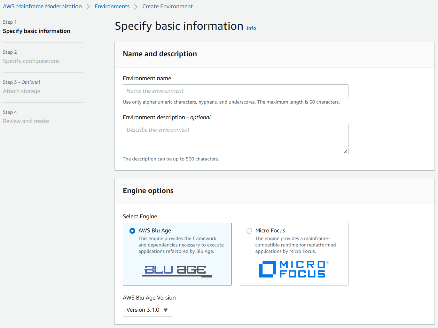Open the AWS Blu Age Version dropdown
Screen dimensions: 438x328
pyautogui.click(x=147, y=310)
